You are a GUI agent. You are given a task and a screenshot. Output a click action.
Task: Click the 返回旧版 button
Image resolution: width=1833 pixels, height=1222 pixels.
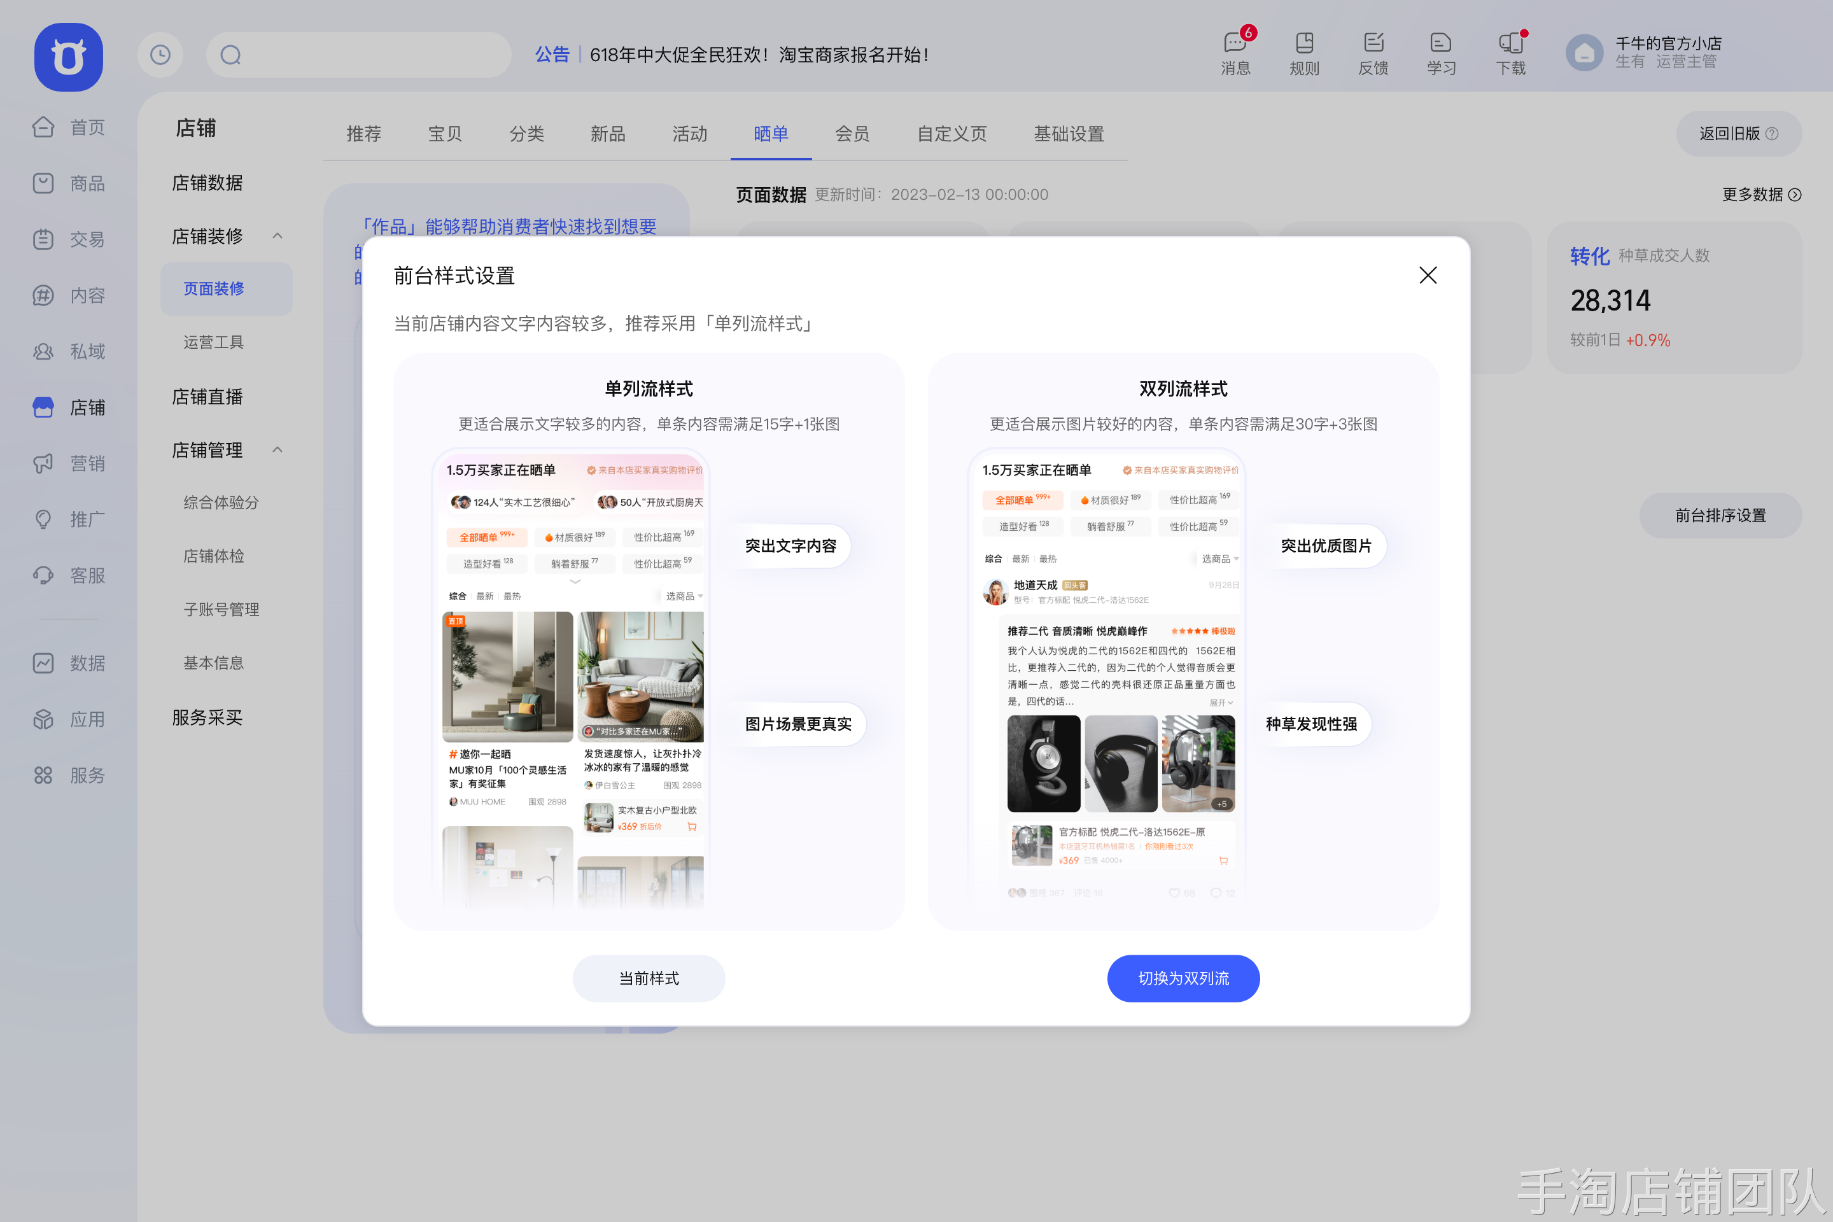(x=1739, y=134)
